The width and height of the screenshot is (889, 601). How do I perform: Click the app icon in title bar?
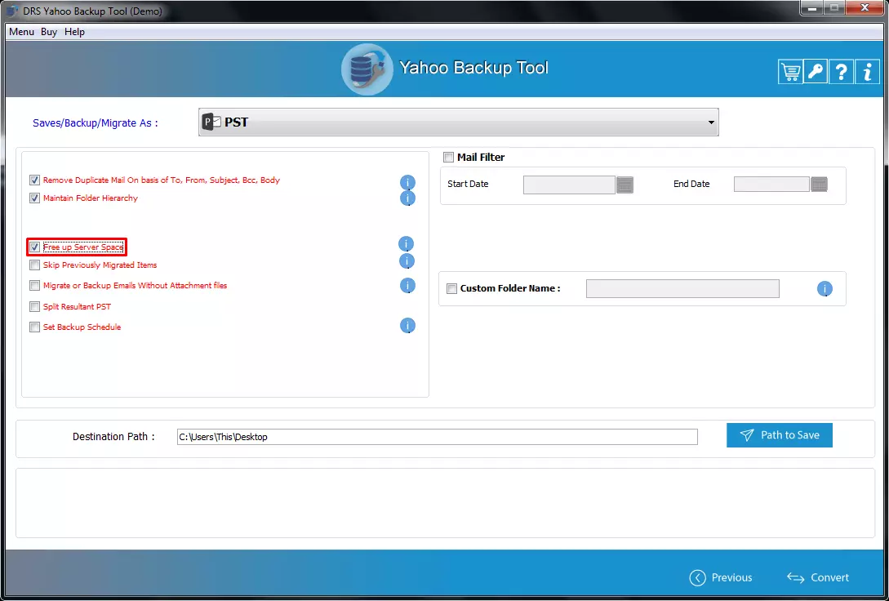pos(12,11)
